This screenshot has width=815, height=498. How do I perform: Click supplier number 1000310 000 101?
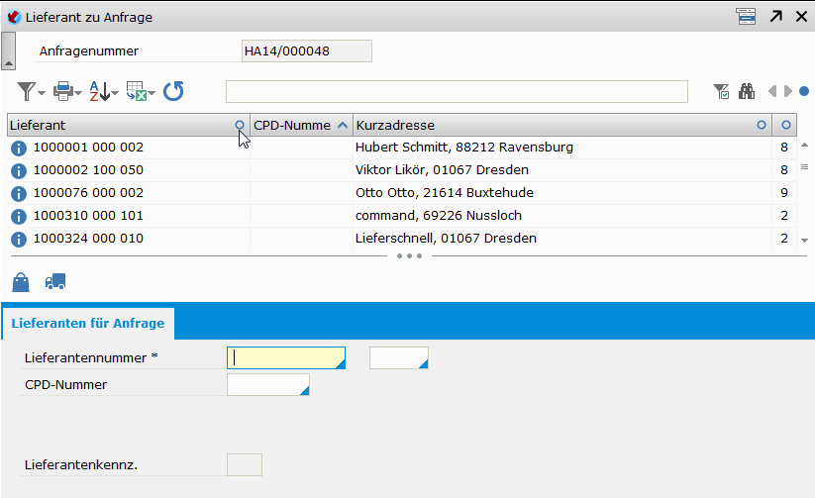point(88,216)
